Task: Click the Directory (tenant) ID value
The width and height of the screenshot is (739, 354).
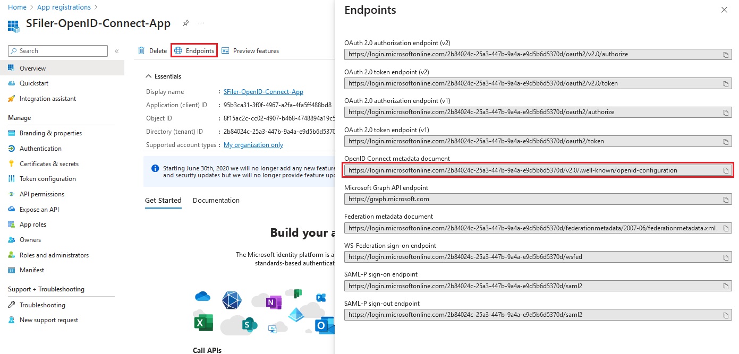Action: [x=279, y=132]
